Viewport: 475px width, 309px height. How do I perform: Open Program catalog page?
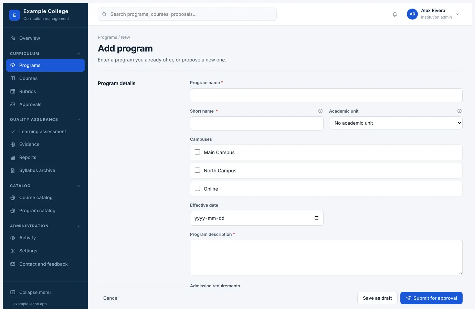[x=45, y=210]
